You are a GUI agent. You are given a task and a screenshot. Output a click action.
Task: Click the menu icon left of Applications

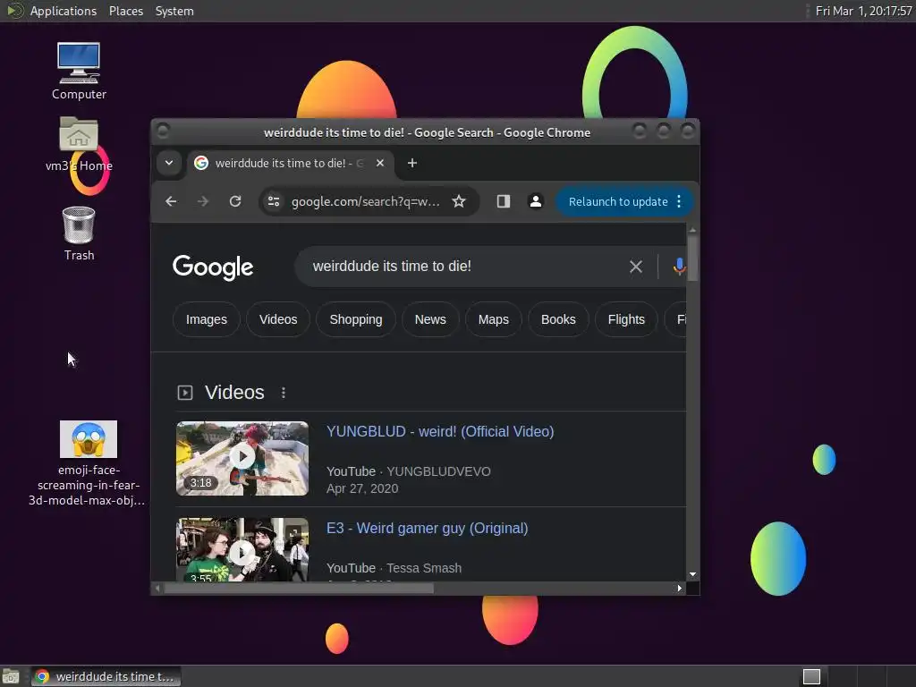14,11
